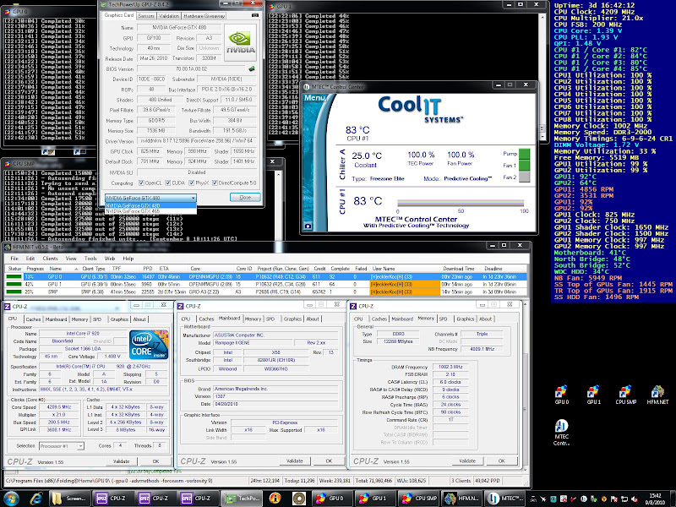
Task: Click the Pump status indicator in MTEC
Action: [x=524, y=154]
